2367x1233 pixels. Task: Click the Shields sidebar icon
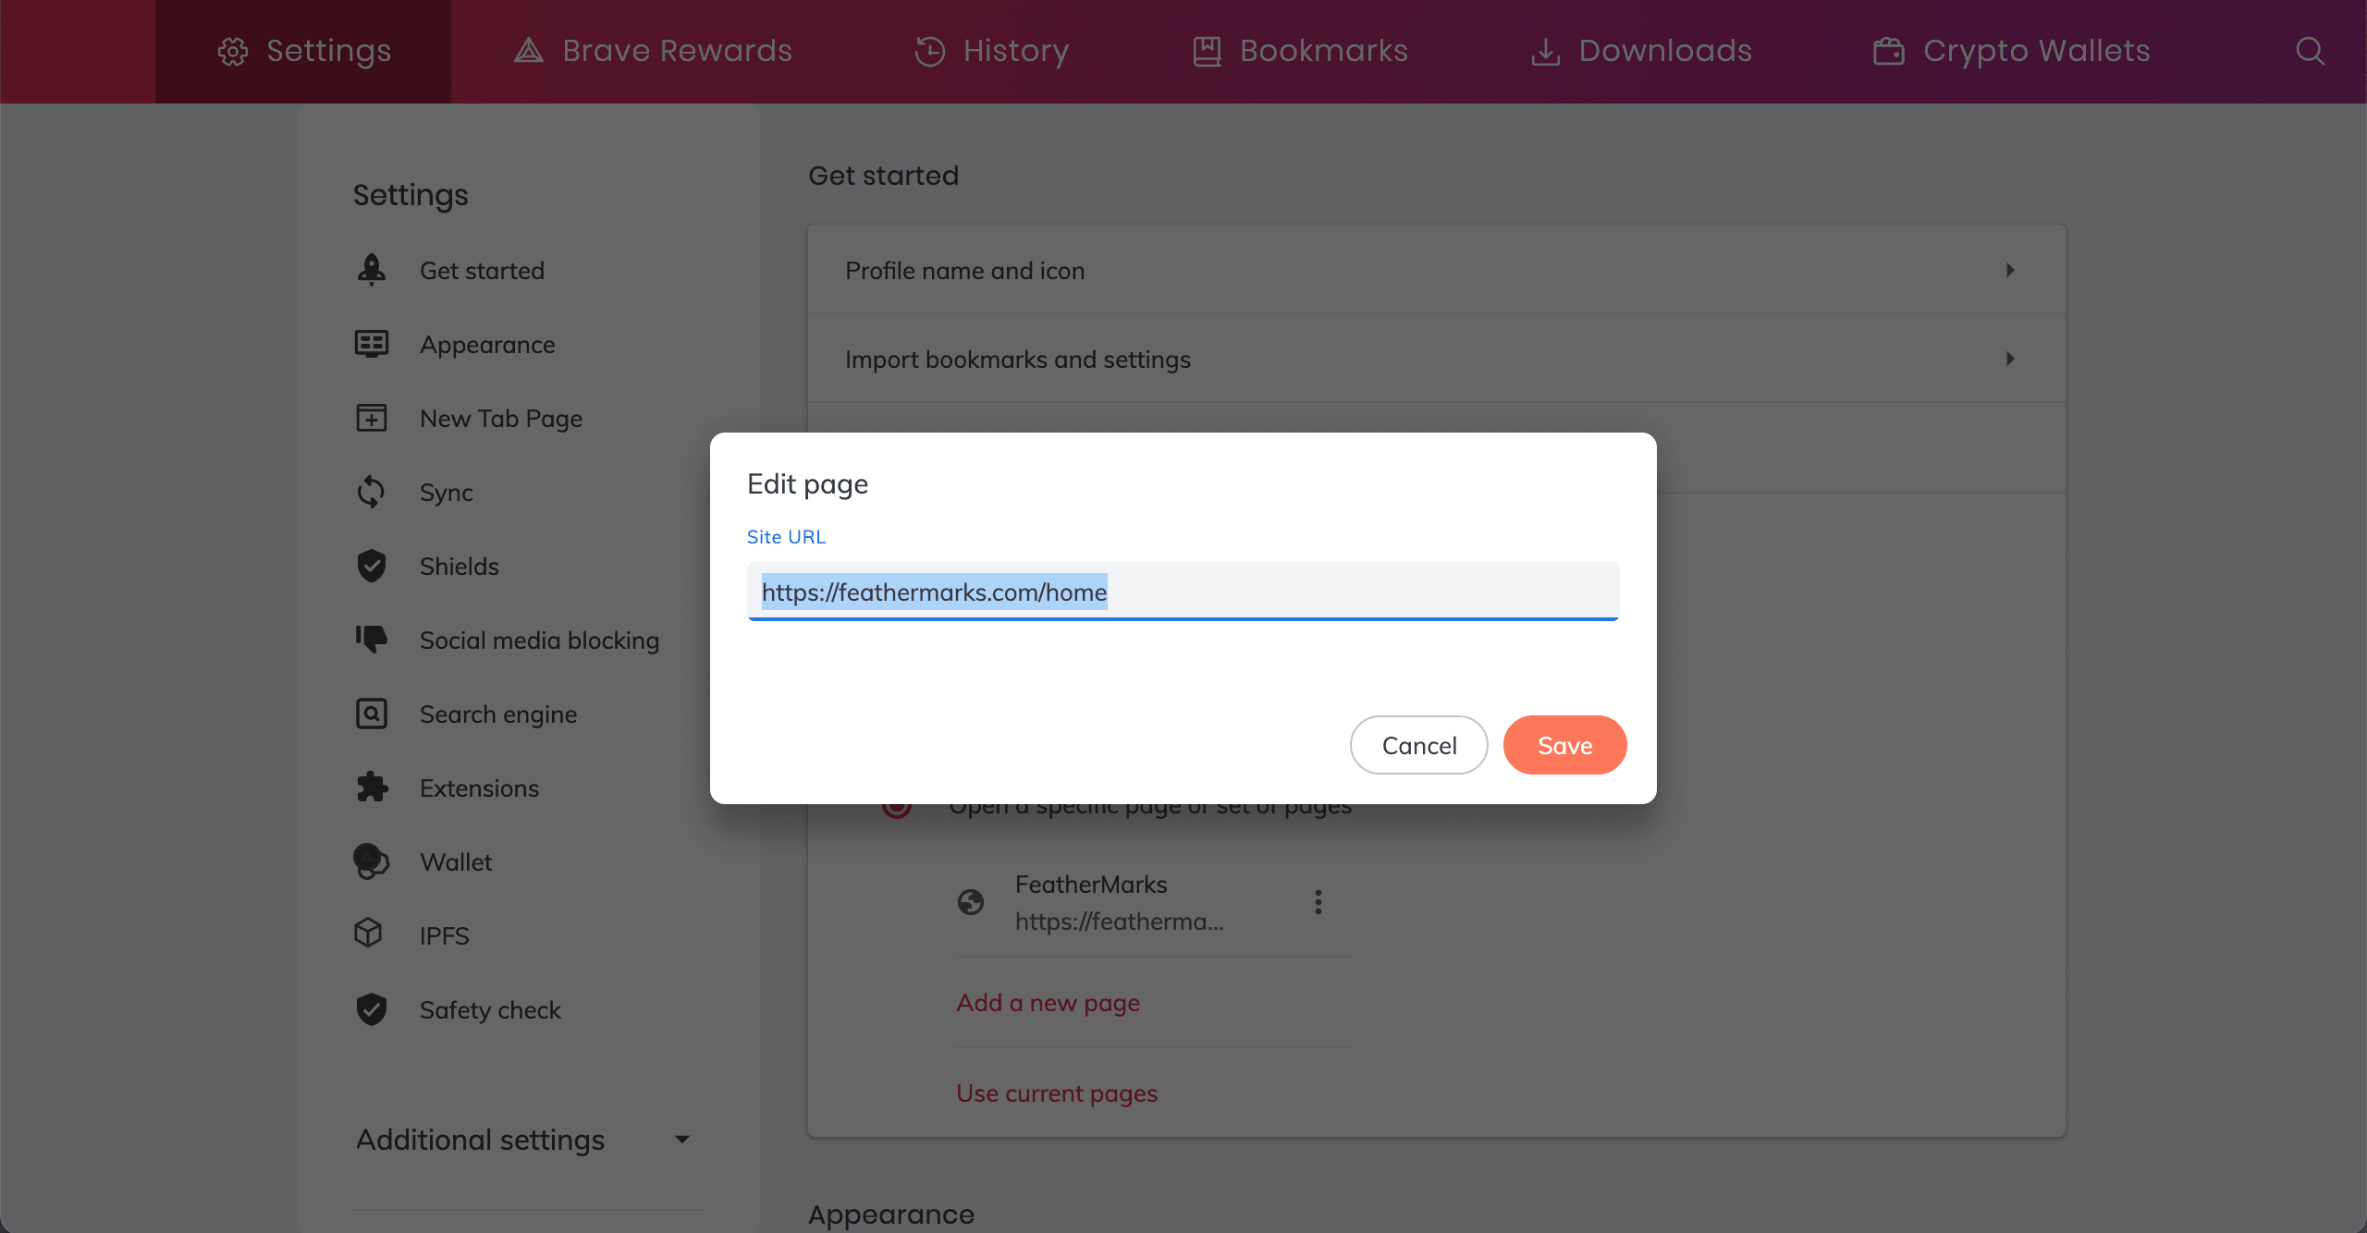372,566
